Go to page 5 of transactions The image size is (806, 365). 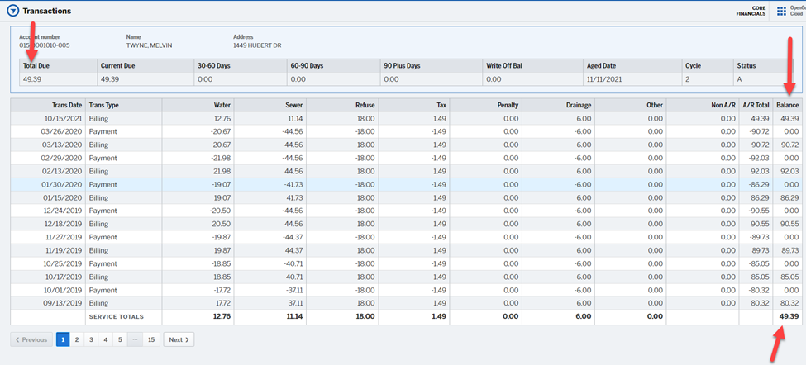coord(119,339)
